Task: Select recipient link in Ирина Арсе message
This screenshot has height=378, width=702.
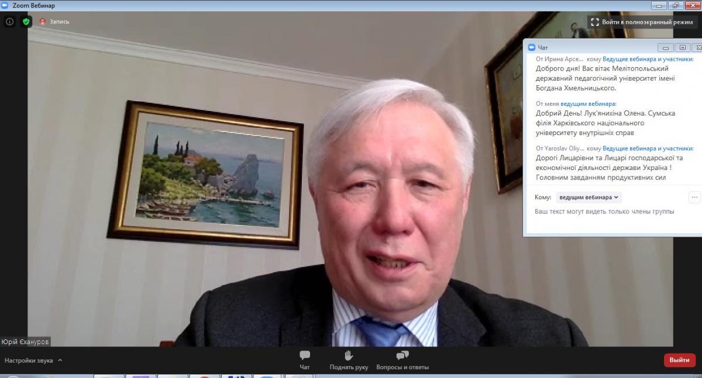Action: pyautogui.click(x=648, y=59)
